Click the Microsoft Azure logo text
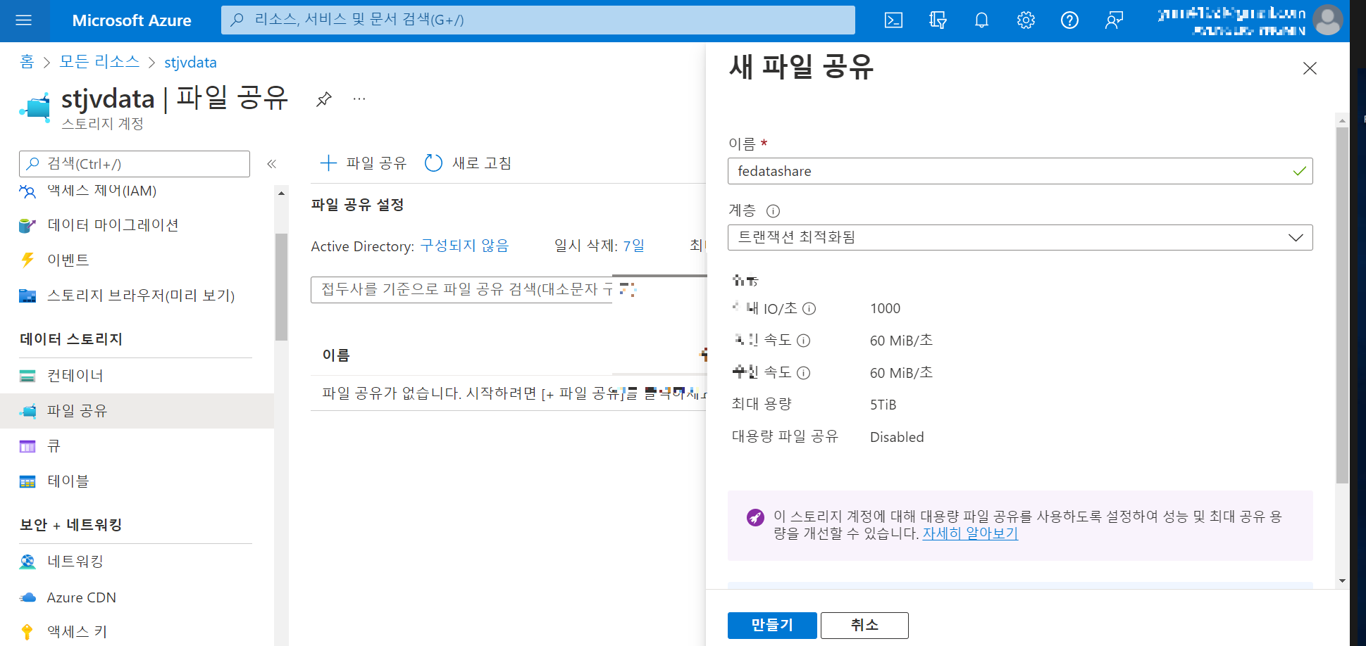 point(132,20)
